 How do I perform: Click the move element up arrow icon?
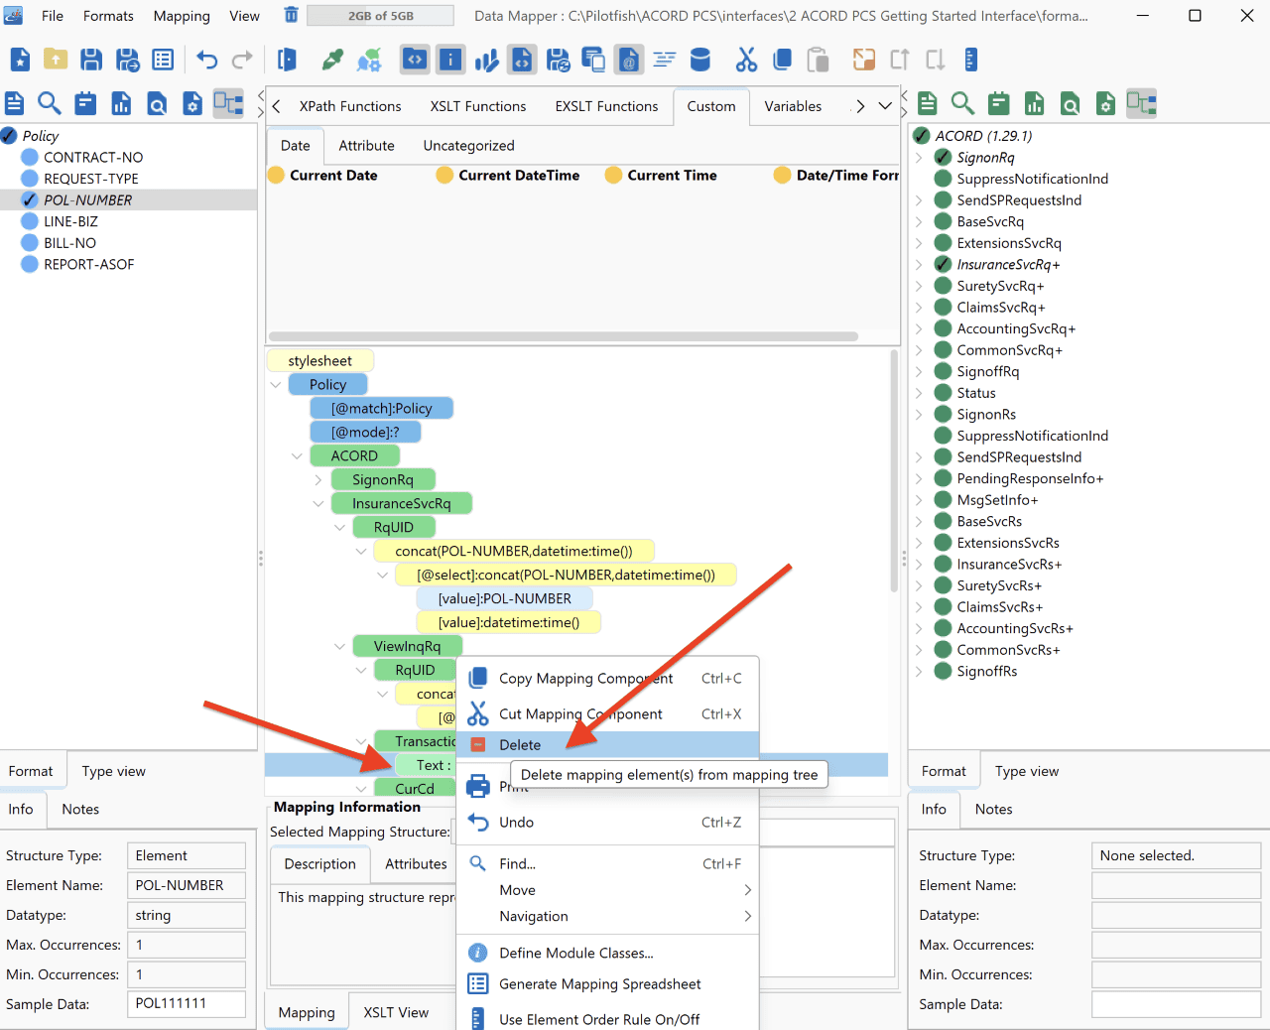point(900,60)
